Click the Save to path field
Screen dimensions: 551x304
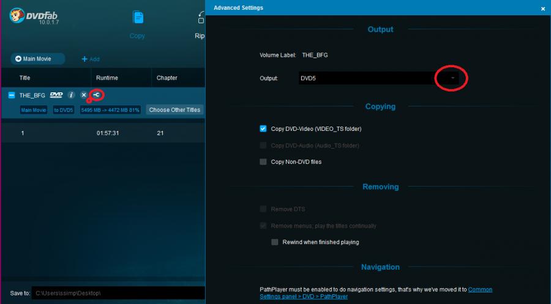[x=118, y=293]
